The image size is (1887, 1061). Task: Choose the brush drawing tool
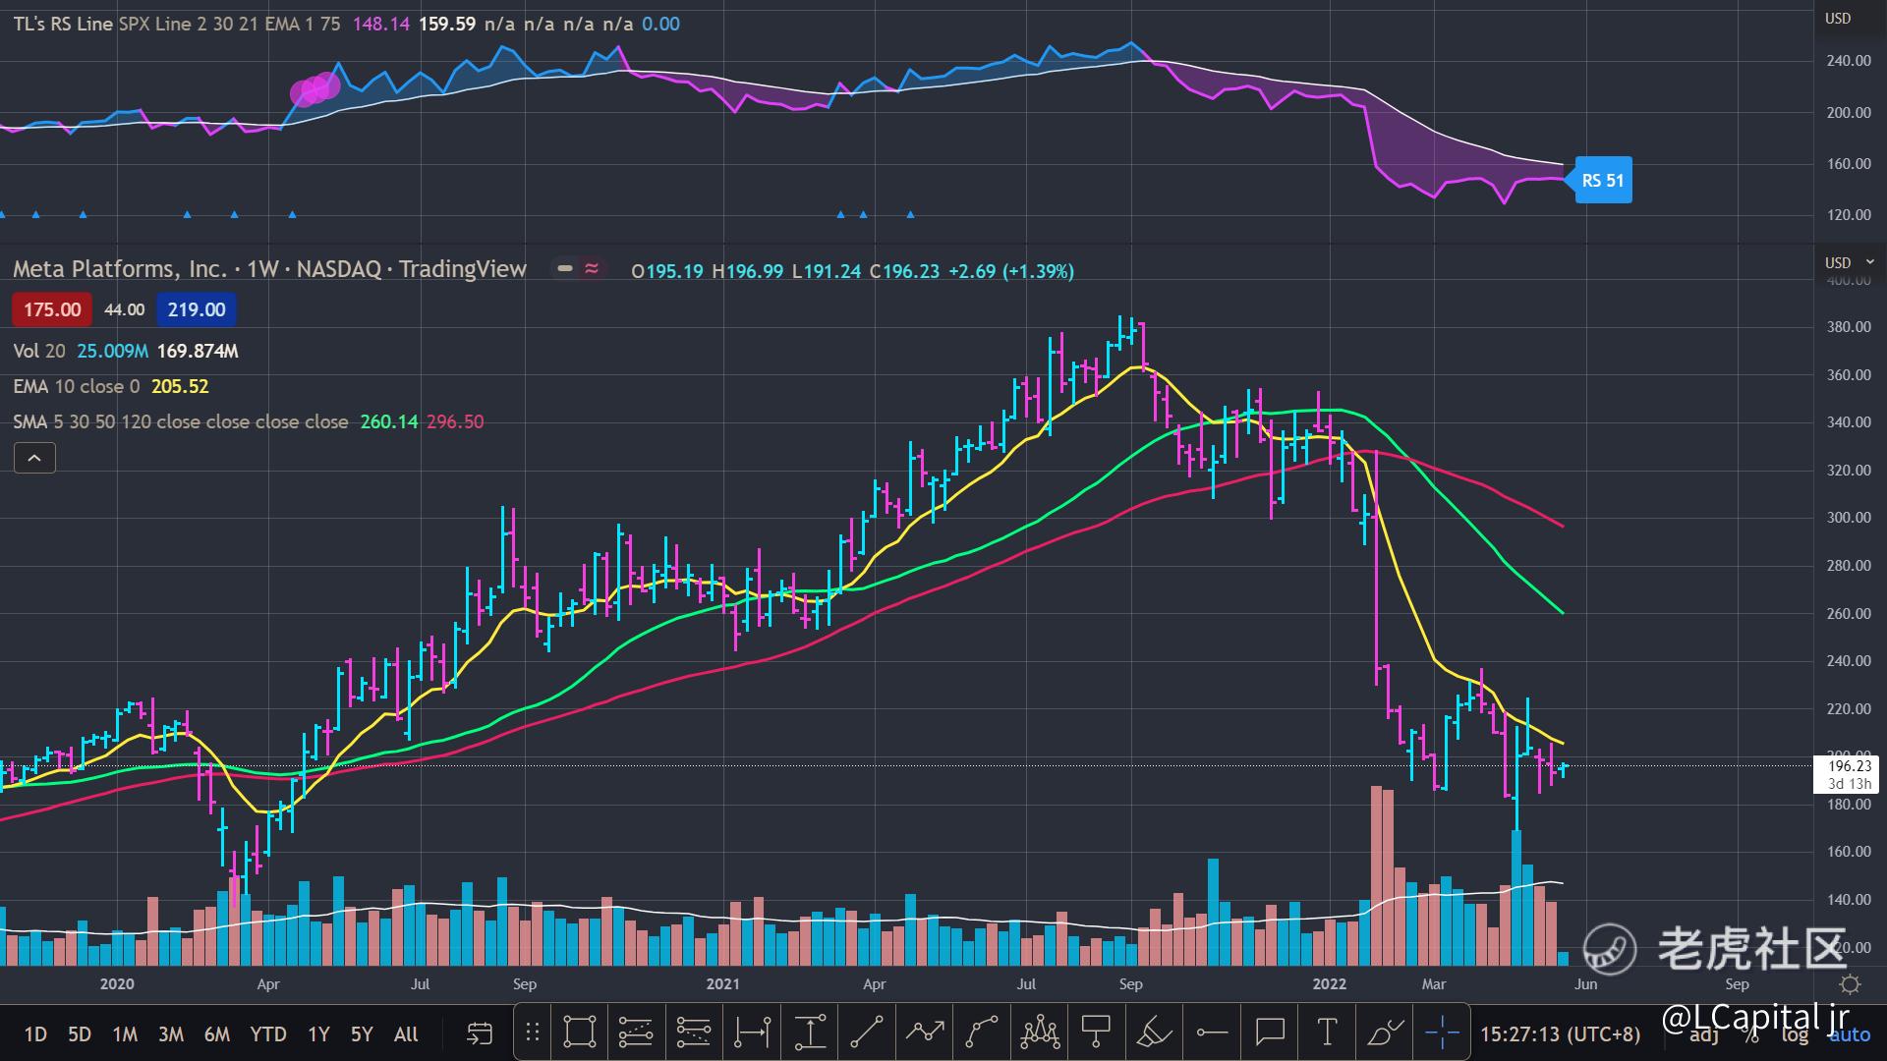coord(1385,1033)
